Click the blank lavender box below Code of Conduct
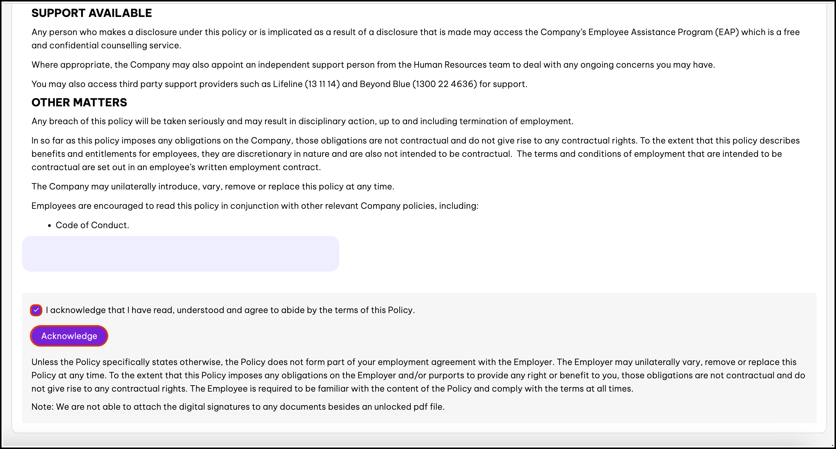Image resolution: width=836 pixels, height=449 pixels. click(x=181, y=254)
